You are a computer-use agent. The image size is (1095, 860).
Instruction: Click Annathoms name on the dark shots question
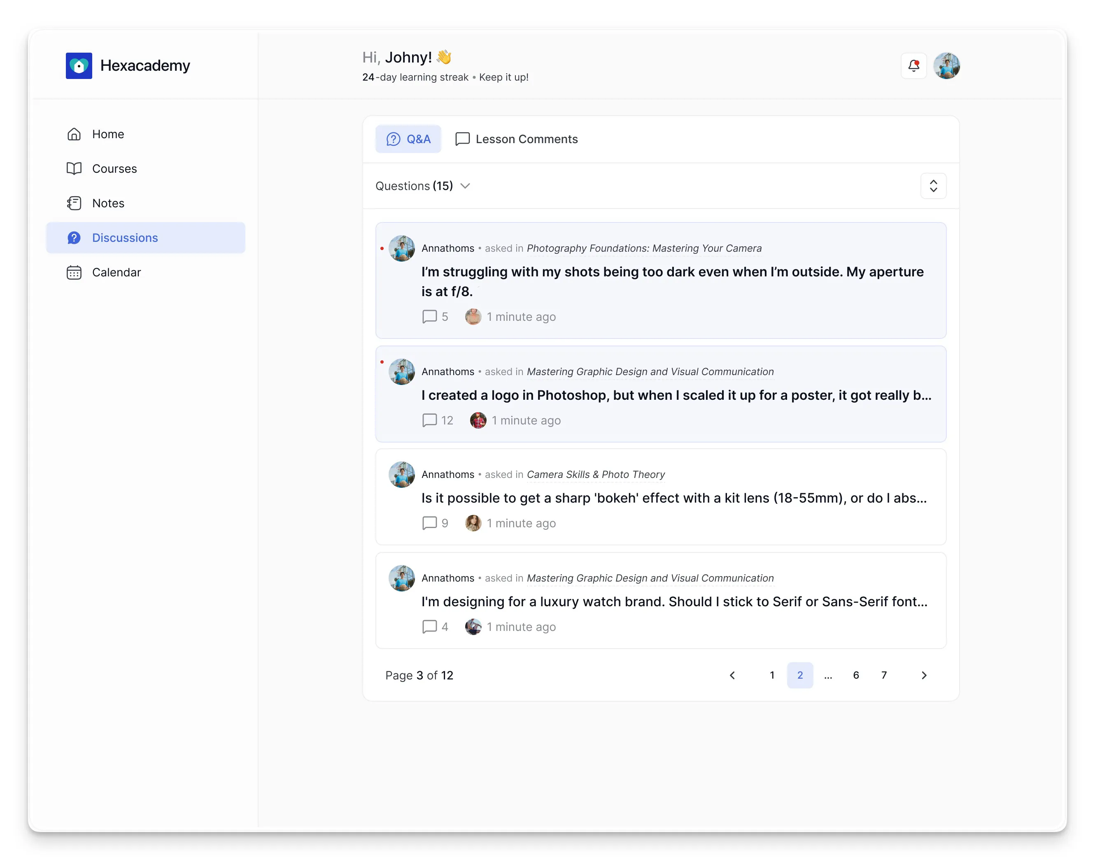[x=447, y=249]
